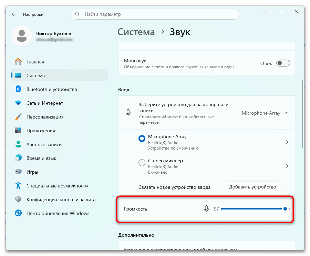
Task: Navigate to Специальные возможности section
Action: pos(60,186)
